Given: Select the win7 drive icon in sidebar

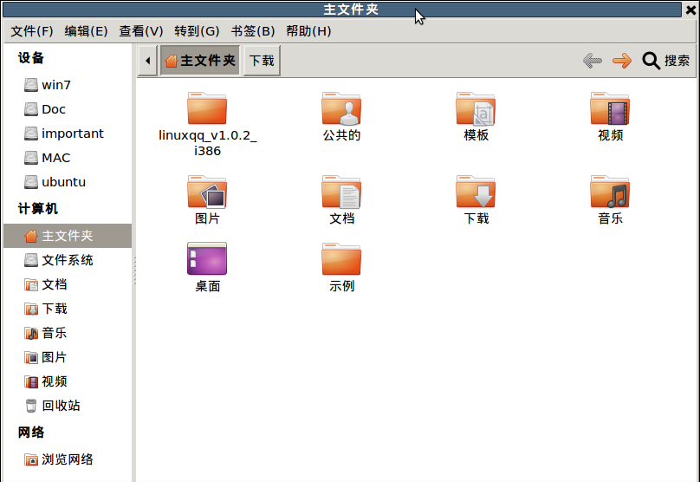Looking at the screenshot, I should 31,85.
